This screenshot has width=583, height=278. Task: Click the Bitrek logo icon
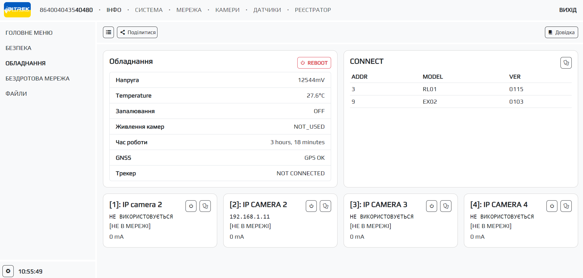17,10
